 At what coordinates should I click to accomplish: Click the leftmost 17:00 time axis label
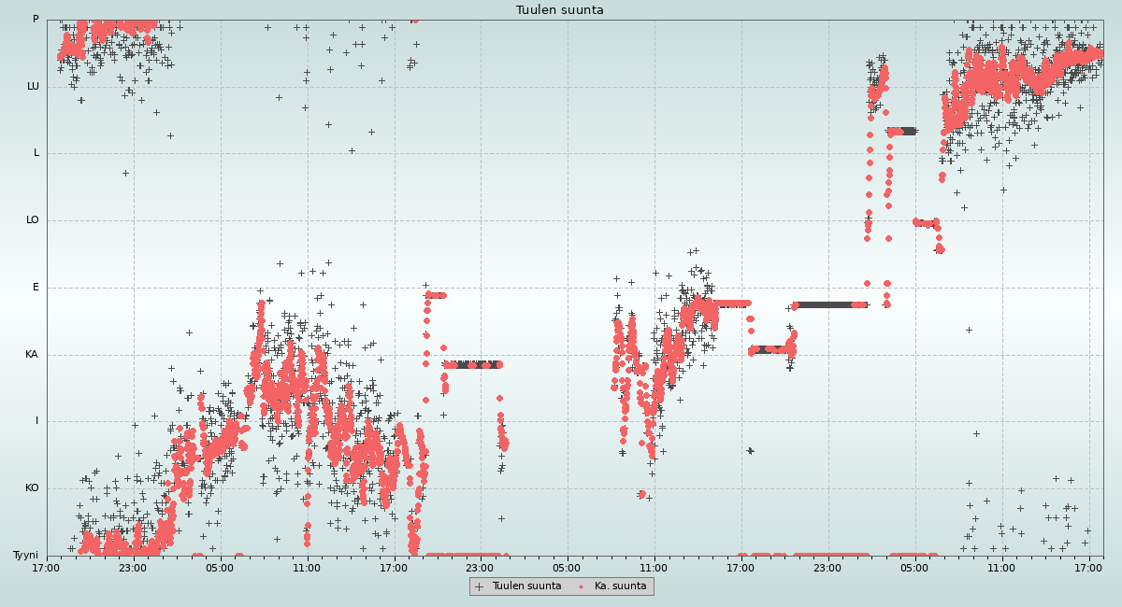point(47,568)
